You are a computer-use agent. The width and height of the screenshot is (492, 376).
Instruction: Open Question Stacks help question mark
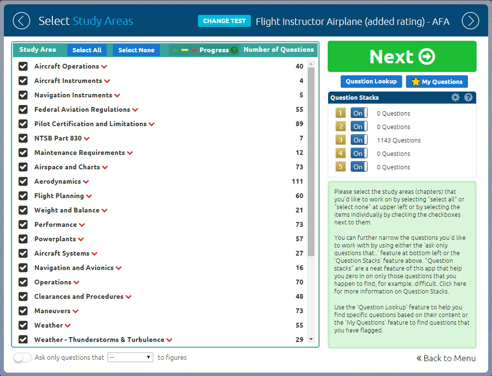468,97
